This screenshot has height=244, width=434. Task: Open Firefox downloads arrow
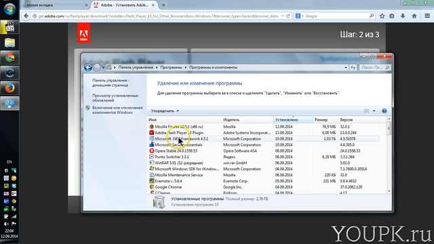tap(403, 16)
